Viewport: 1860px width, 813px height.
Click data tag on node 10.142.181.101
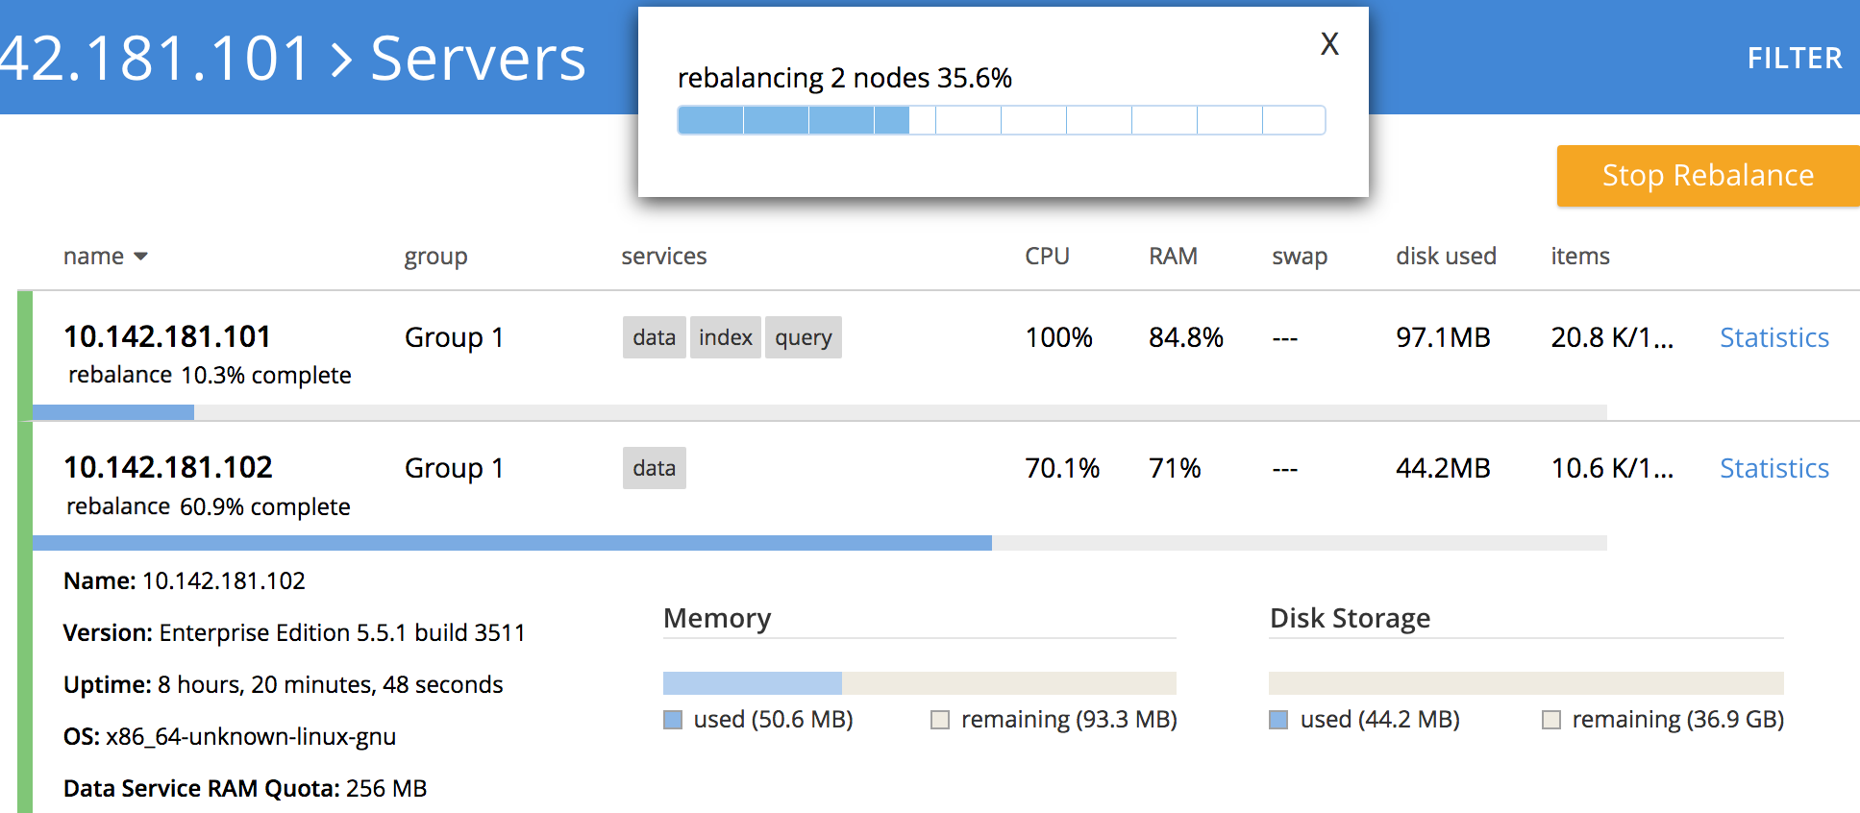click(x=654, y=338)
